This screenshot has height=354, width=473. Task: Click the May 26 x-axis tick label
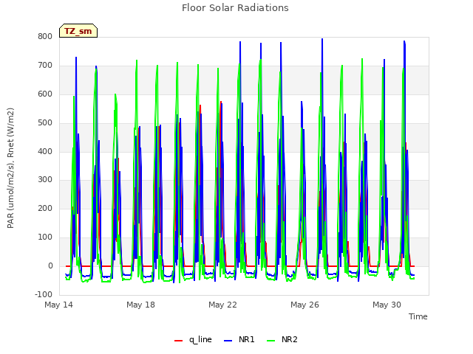304,305
